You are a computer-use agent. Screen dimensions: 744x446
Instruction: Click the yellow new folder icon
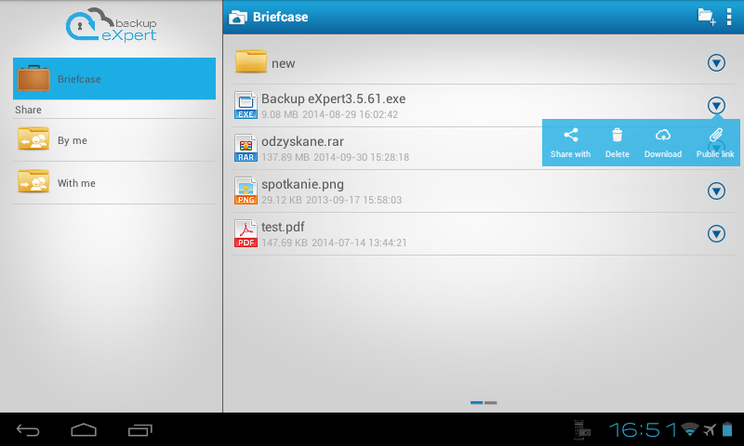click(250, 61)
